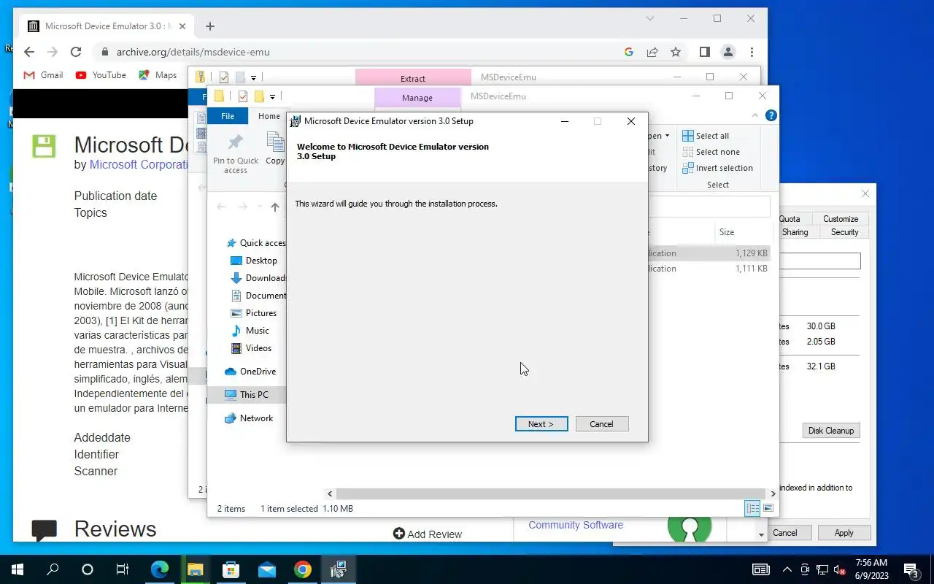Open Pictures in navigation pane
This screenshot has width=934, height=584.
[254, 313]
